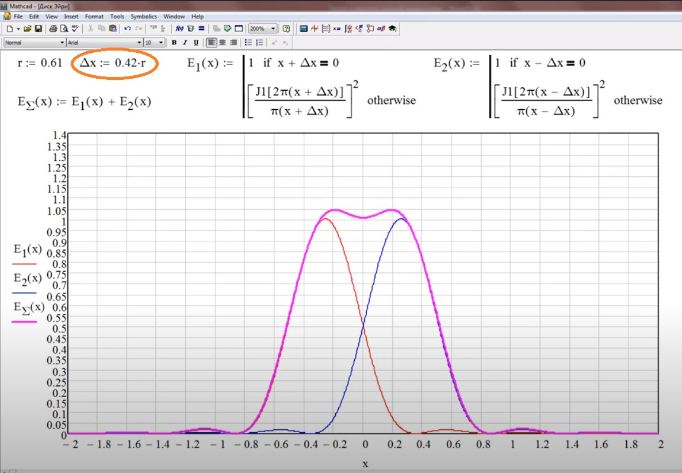Click the Resource Center window icon
The width and height of the screenshot is (682, 473).
(239, 29)
